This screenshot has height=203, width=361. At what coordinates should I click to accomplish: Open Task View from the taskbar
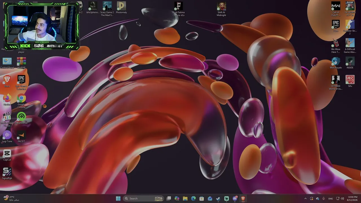click(169, 198)
